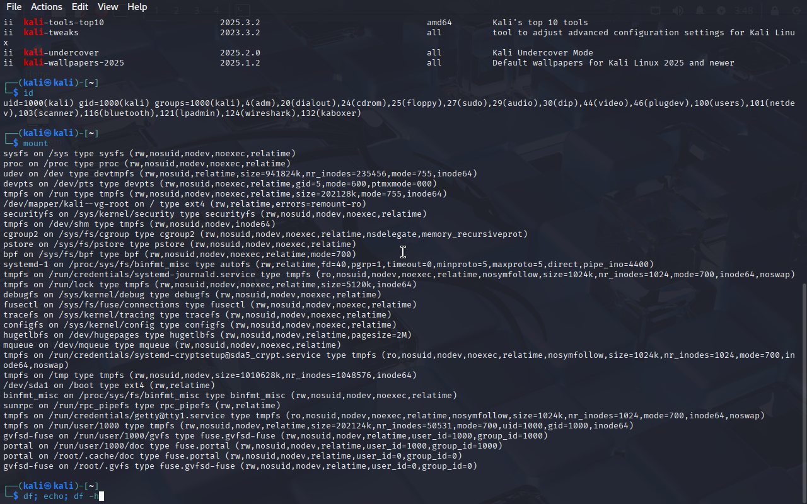Click the 'mount' command text
The image size is (807, 504).
pos(36,144)
